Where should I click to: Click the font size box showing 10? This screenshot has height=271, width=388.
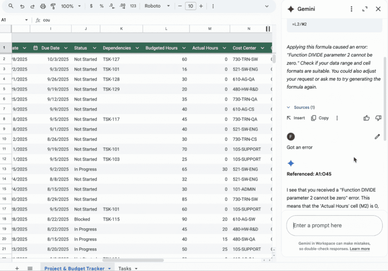click(190, 6)
